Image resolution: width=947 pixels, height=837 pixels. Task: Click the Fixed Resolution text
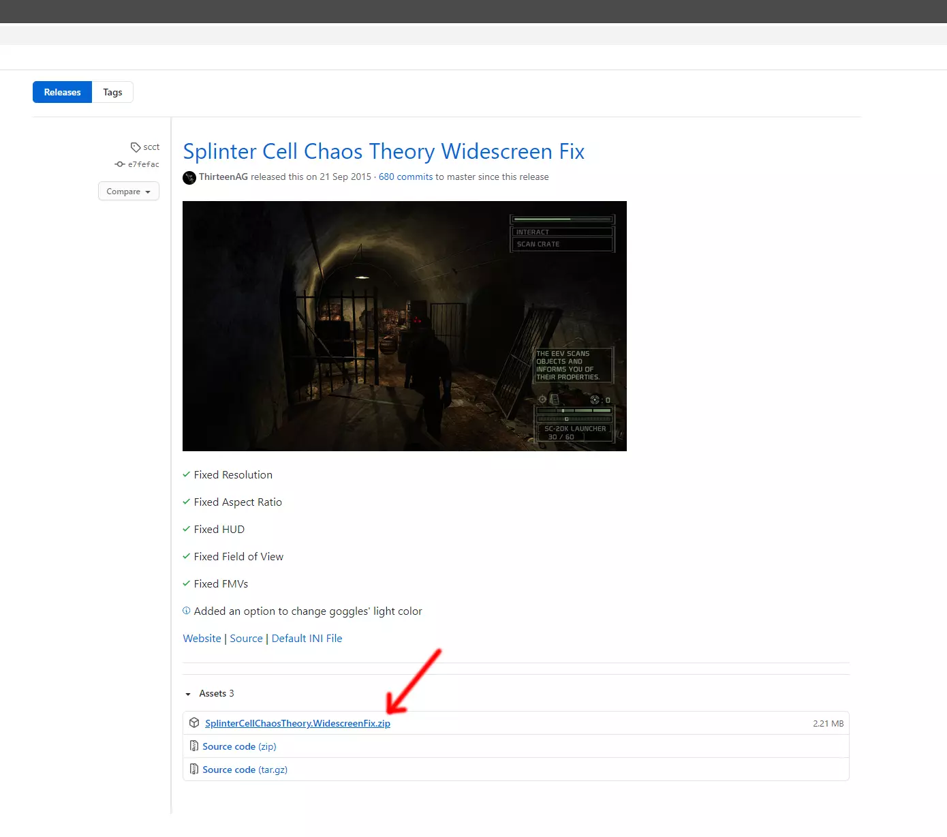(233, 475)
